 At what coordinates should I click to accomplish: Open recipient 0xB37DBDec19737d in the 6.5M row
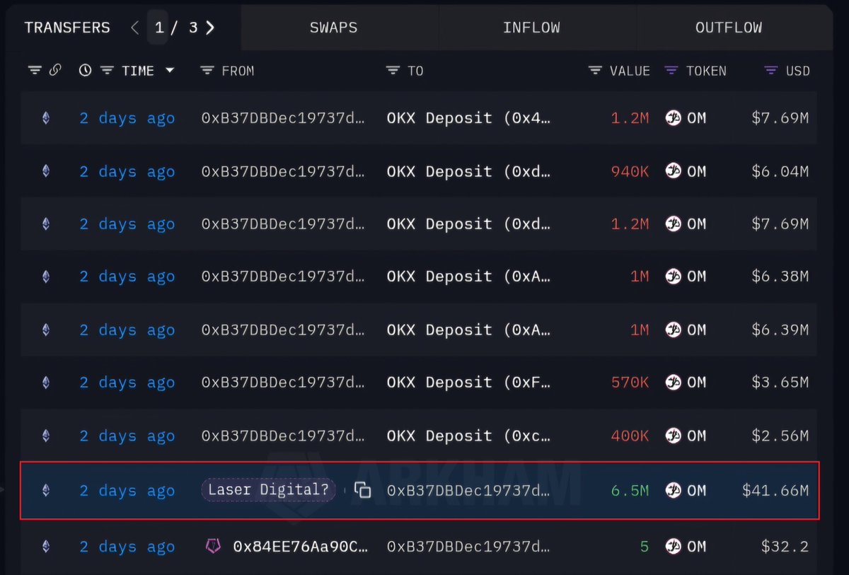tap(468, 490)
